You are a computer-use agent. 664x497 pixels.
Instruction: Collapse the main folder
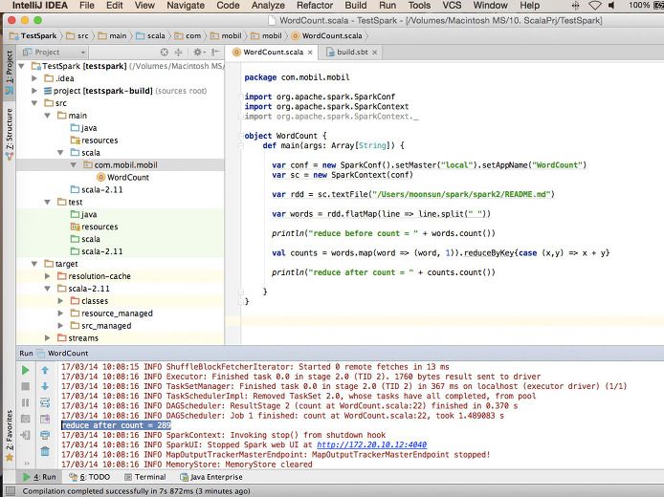click(48, 116)
